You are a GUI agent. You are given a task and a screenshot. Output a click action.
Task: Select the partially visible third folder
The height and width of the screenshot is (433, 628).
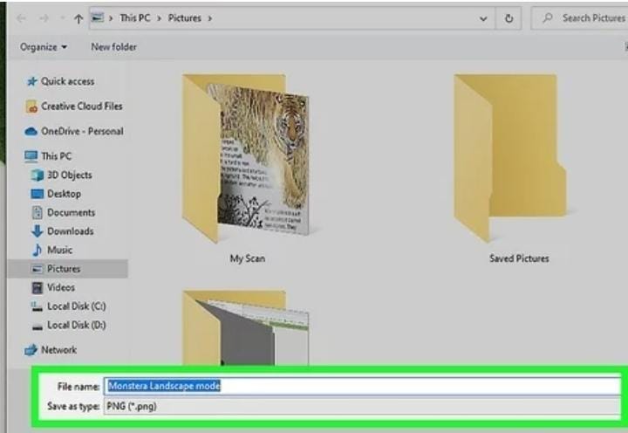(x=245, y=328)
